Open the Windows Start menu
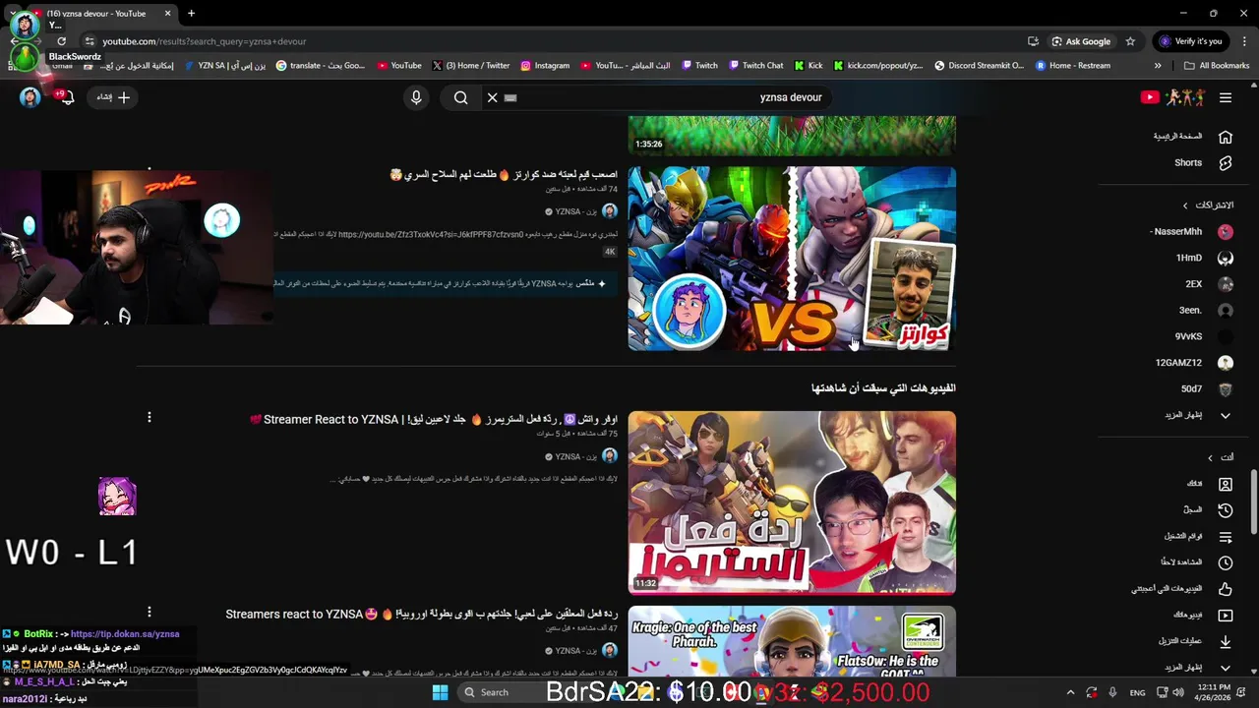Screen dimensions: 1259x708 440,692
